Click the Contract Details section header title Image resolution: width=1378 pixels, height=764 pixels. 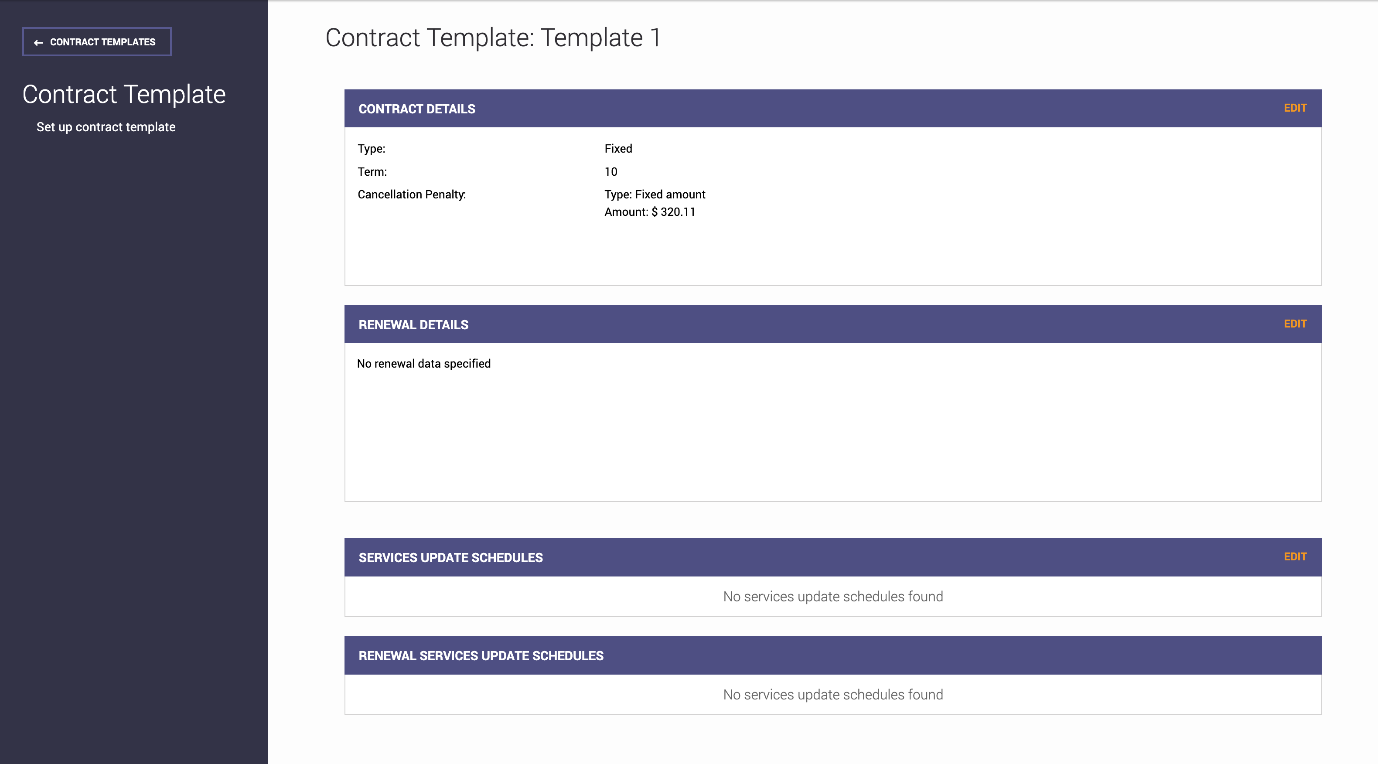pyautogui.click(x=417, y=109)
